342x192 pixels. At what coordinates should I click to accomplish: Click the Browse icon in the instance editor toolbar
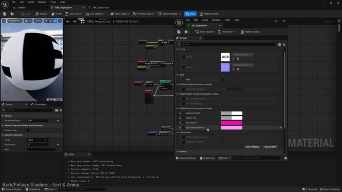[186, 32]
